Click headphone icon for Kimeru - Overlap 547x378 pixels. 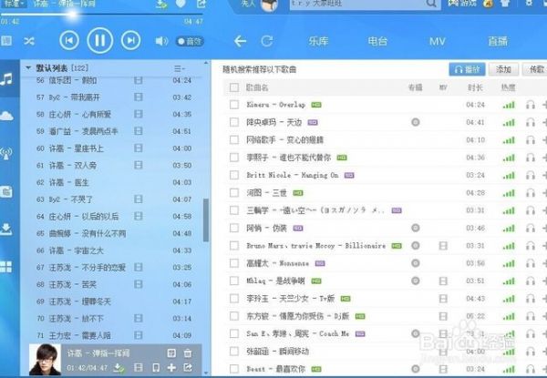pyautogui.click(x=532, y=105)
